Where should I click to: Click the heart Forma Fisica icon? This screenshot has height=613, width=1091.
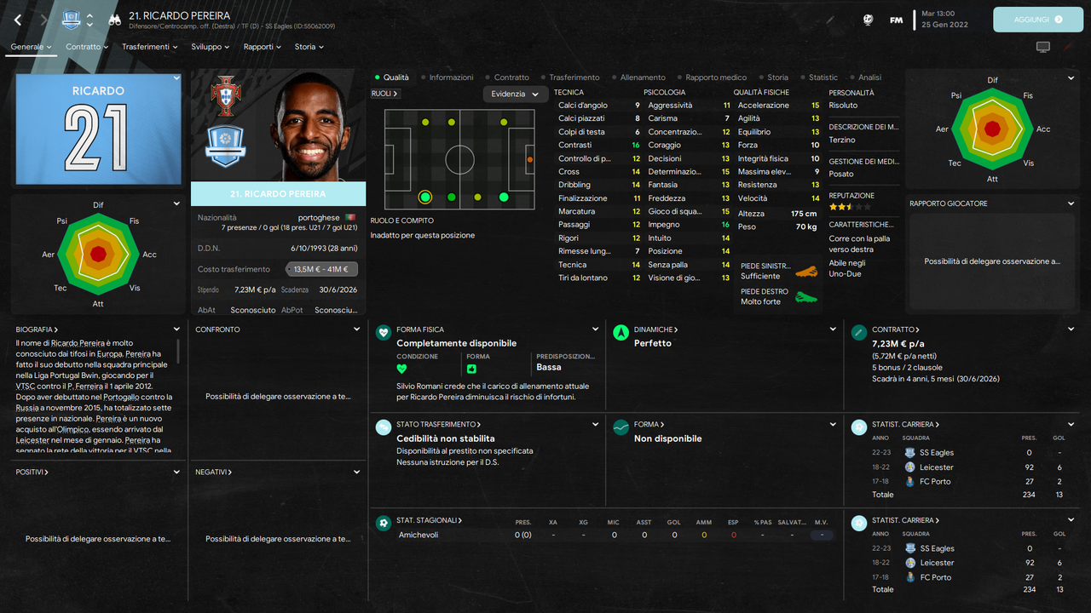[x=384, y=333]
